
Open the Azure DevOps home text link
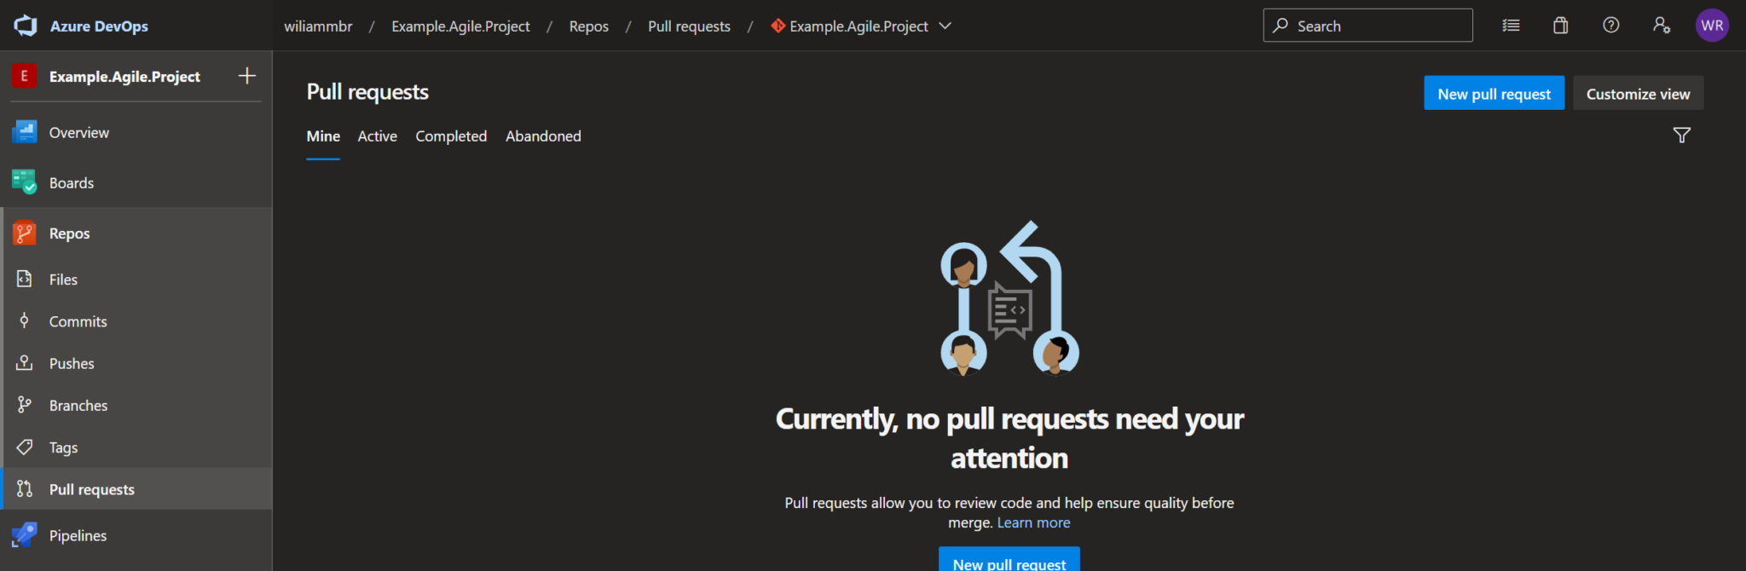(99, 26)
